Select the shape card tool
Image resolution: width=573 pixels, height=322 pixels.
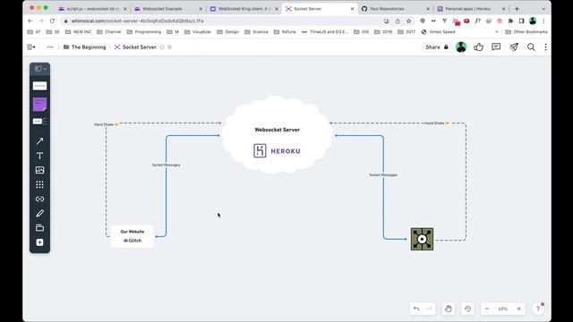(x=39, y=86)
